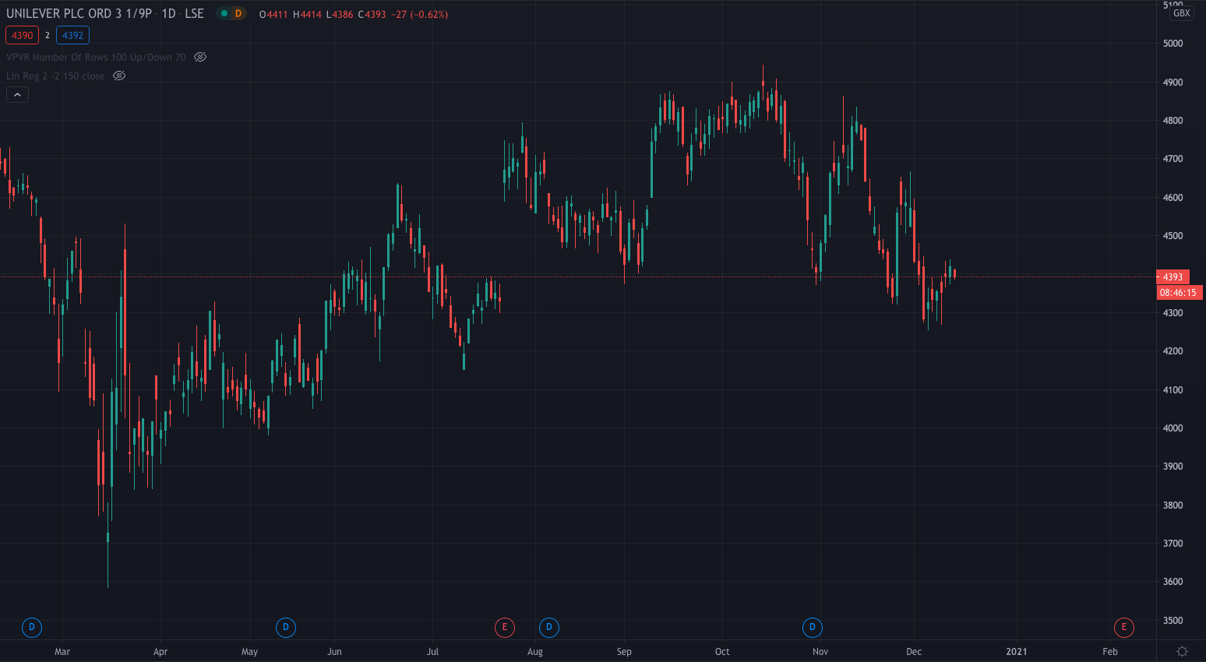The width and height of the screenshot is (1206, 662).
Task: Click the 4300 price scale label
Action: 1172,313
